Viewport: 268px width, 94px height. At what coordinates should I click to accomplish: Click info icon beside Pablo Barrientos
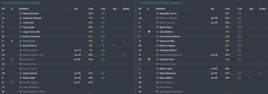pos(157,73)
